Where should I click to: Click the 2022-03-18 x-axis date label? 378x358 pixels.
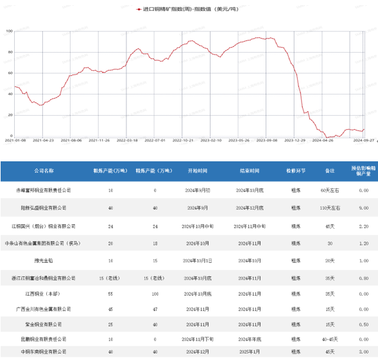(x=127, y=140)
